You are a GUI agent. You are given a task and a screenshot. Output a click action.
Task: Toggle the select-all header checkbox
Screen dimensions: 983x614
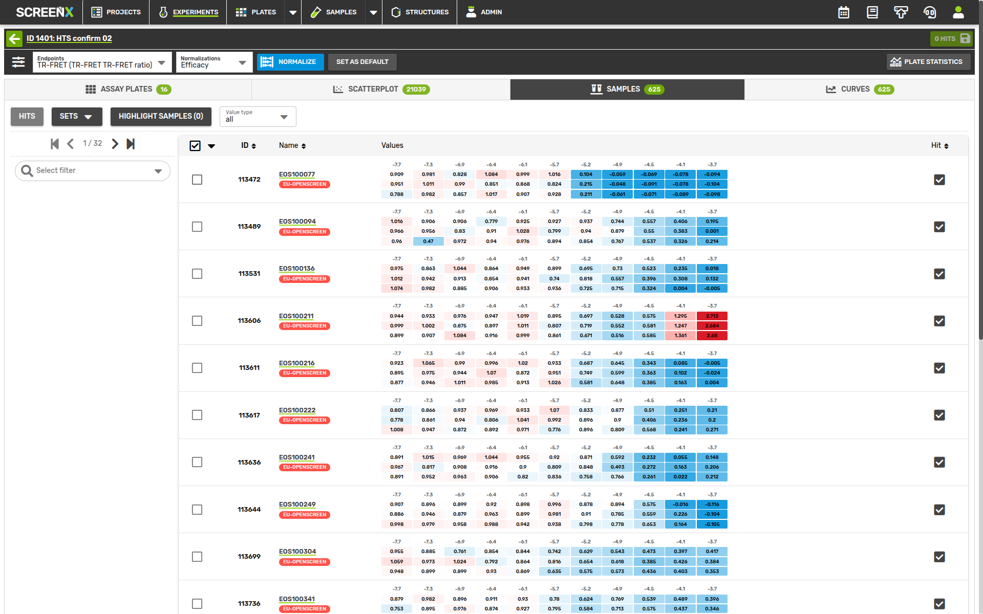tap(195, 146)
